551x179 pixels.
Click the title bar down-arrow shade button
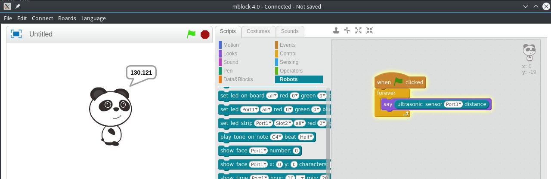click(x=526, y=6)
